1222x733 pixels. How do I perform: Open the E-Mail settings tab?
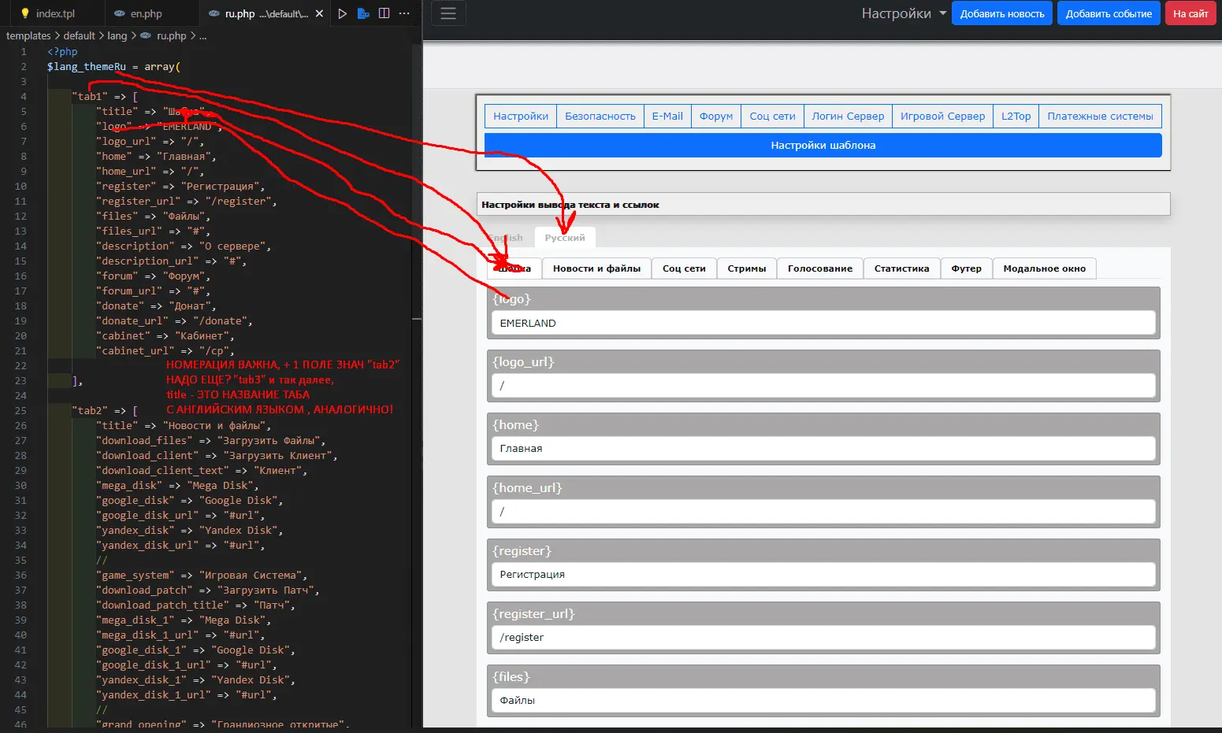pyautogui.click(x=667, y=117)
